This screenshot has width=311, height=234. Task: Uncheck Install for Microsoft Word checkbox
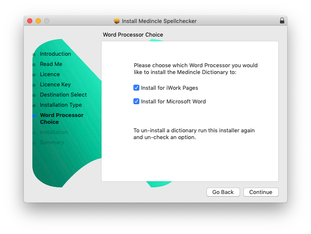[x=136, y=101]
